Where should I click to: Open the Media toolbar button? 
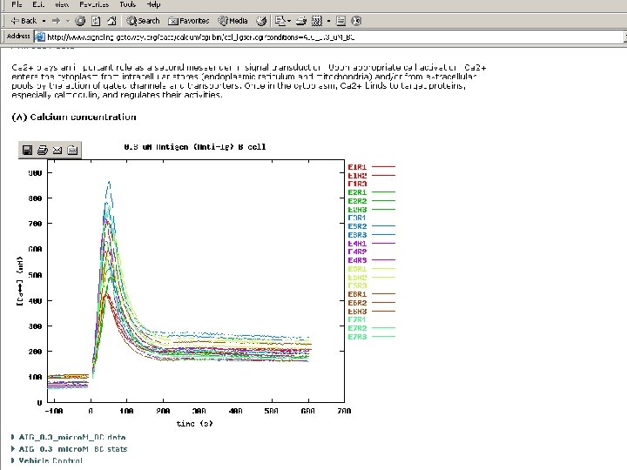pos(233,20)
